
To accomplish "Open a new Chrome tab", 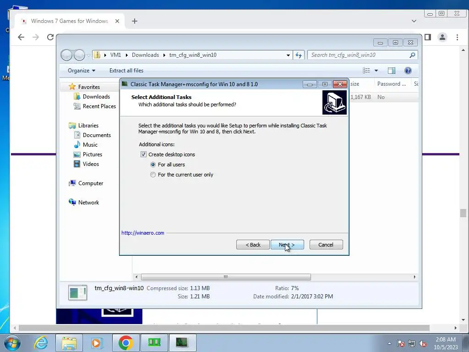I will click(135, 21).
